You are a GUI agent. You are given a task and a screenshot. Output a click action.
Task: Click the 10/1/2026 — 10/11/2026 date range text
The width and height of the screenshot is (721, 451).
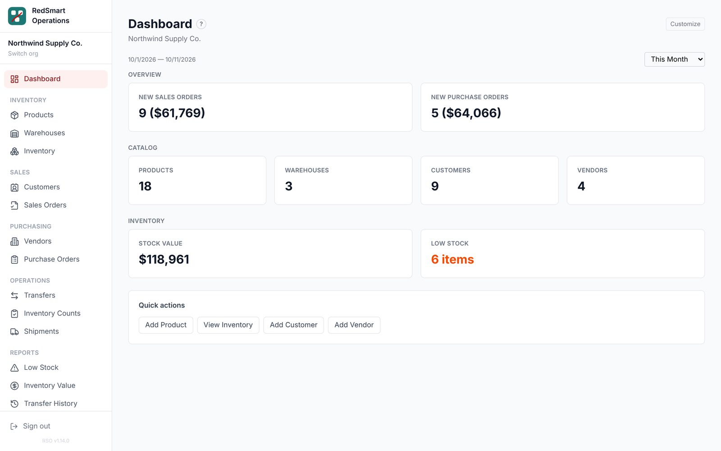162,60
